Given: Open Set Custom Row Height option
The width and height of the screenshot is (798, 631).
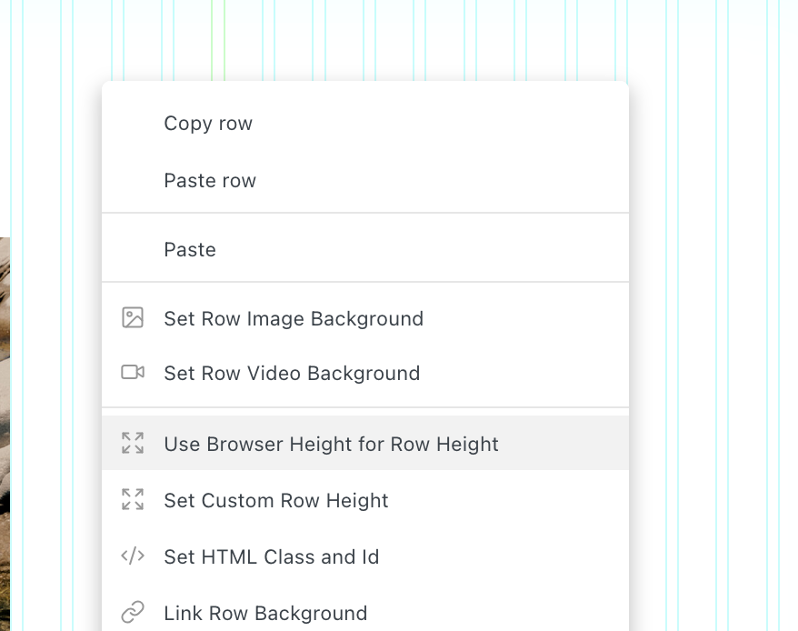Looking at the screenshot, I should coord(365,500).
